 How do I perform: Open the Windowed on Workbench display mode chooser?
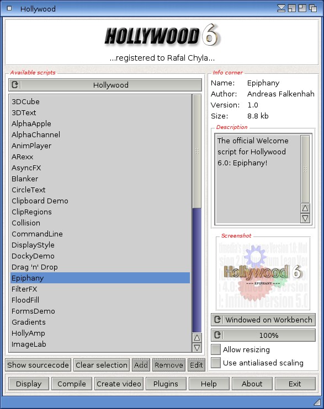tap(263, 320)
